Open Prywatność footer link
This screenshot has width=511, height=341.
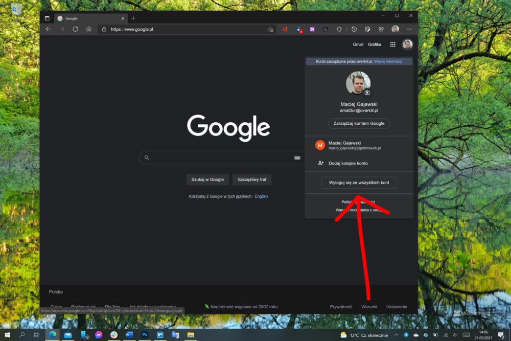tap(341, 306)
